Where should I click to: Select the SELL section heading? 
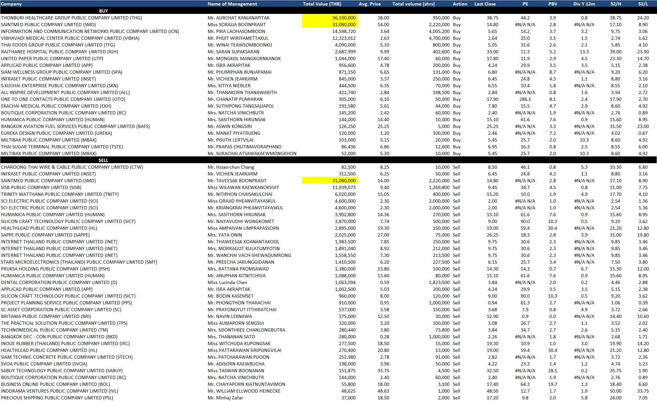pos(103,160)
